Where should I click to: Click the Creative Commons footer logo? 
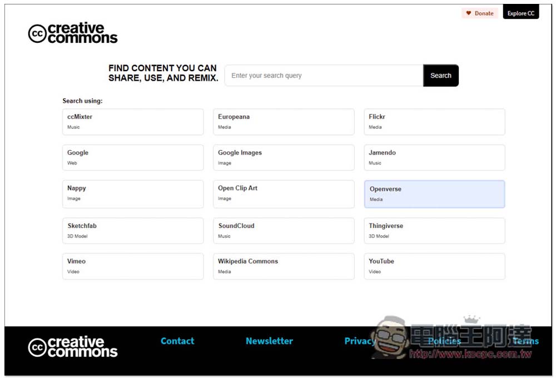click(73, 347)
